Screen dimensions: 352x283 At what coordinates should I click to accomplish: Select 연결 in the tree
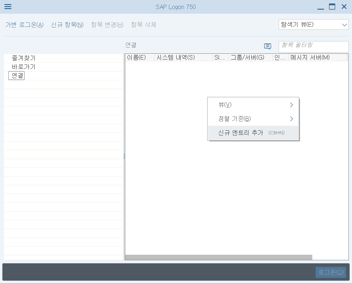click(16, 76)
